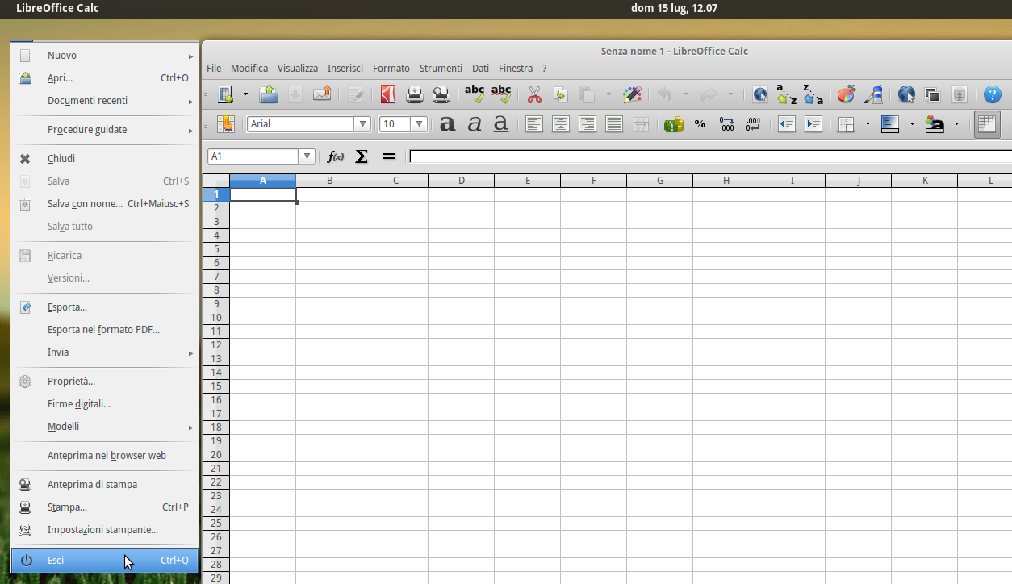Click the Navigator globe-with-cursor icon
1012x584 pixels.
(x=906, y=94)
